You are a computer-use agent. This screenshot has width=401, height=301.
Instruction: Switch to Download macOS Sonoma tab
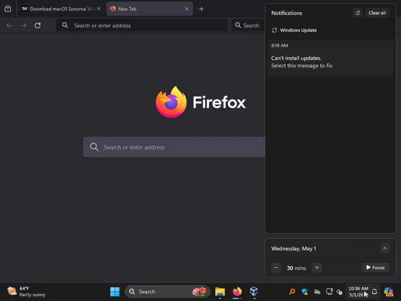61,9
